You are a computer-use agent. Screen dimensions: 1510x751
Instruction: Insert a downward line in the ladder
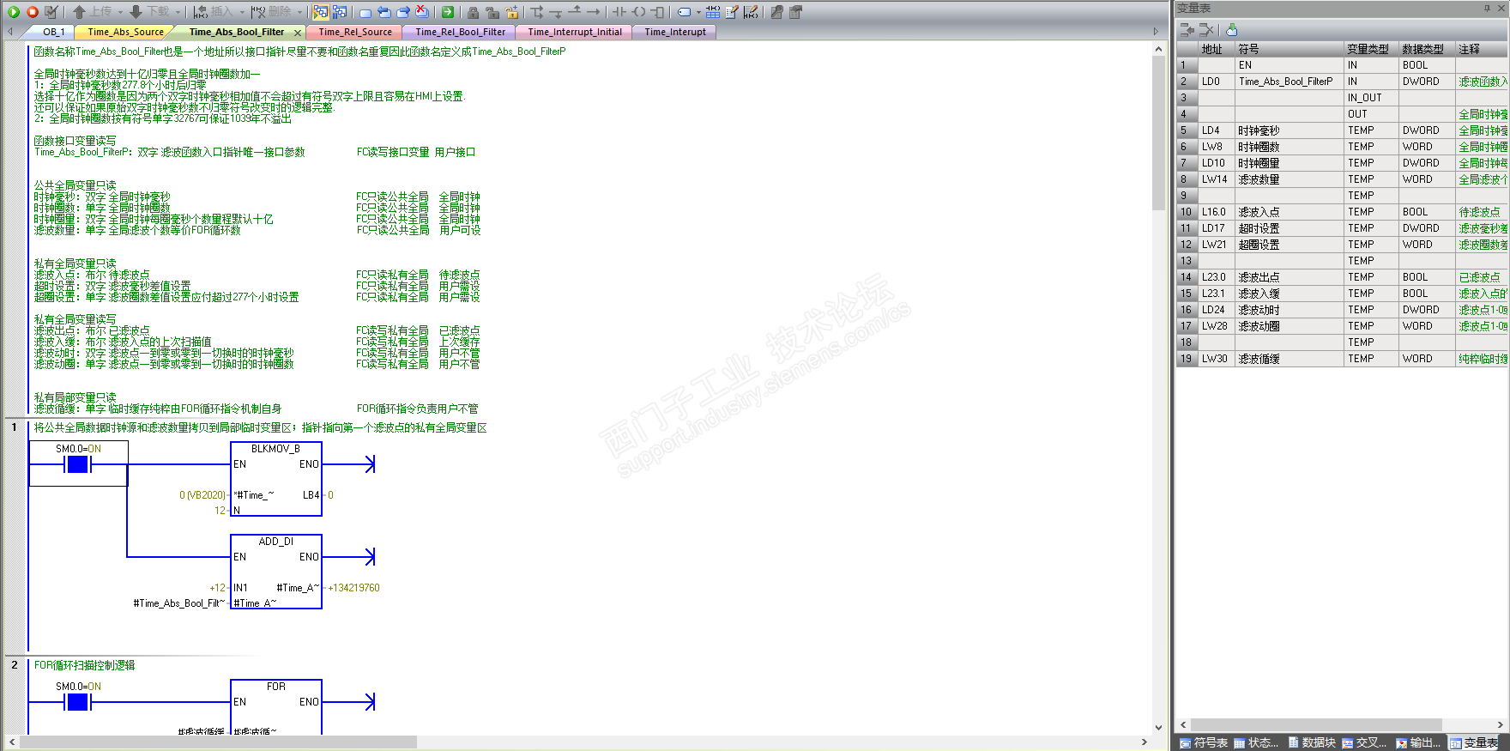coord(556,12)
